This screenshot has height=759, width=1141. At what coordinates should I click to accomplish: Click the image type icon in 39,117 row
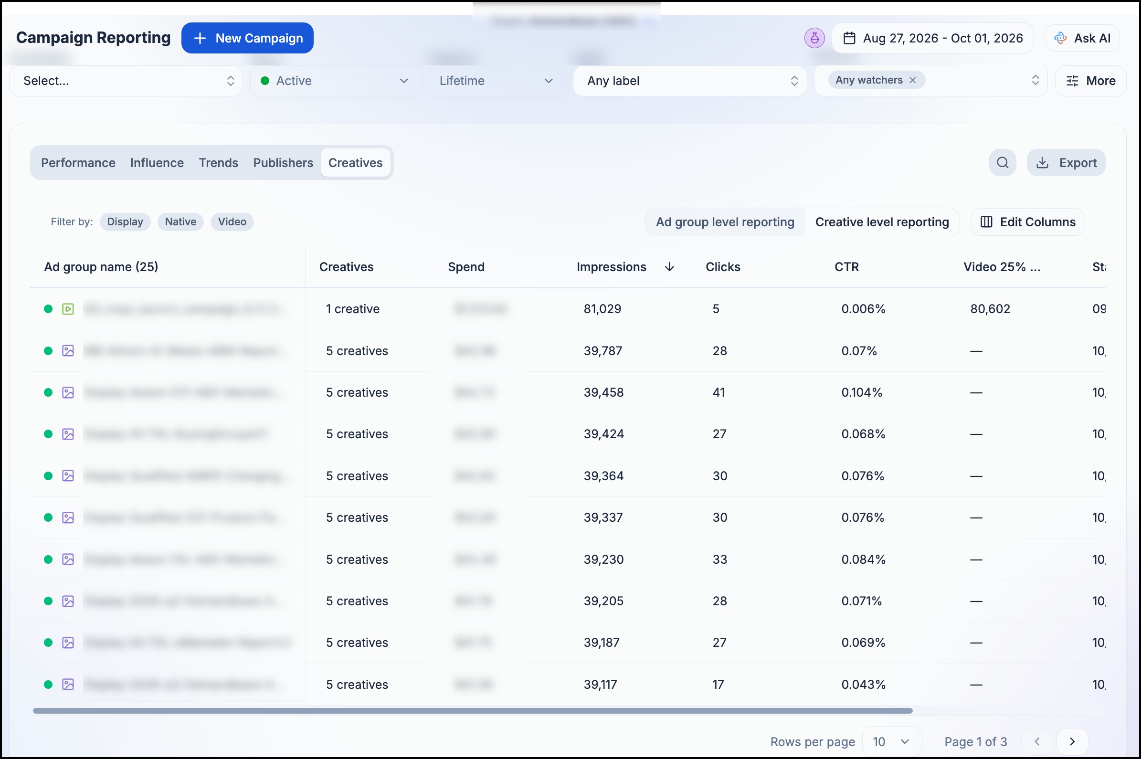[68, 685]
